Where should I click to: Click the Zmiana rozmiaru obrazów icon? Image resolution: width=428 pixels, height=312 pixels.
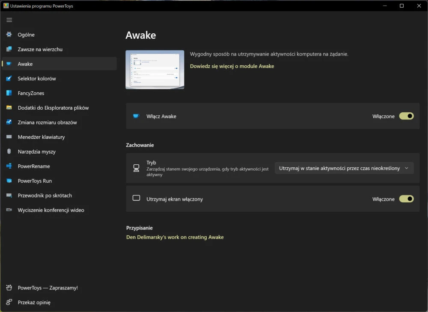9,122
